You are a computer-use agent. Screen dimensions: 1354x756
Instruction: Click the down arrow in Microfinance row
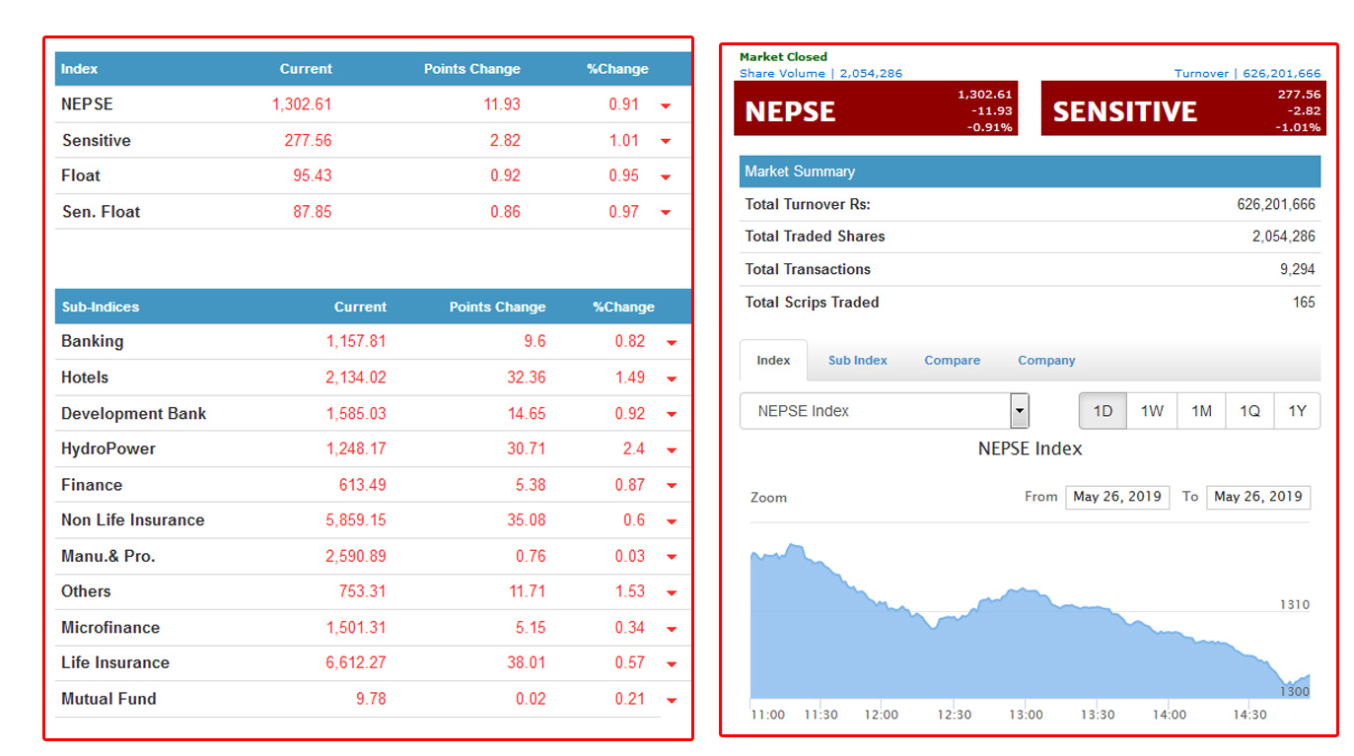click(672, 629)
